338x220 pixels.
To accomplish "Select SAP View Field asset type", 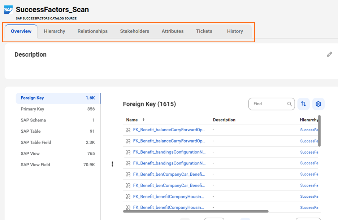I will pyautogui.click(x=58, y=165).
